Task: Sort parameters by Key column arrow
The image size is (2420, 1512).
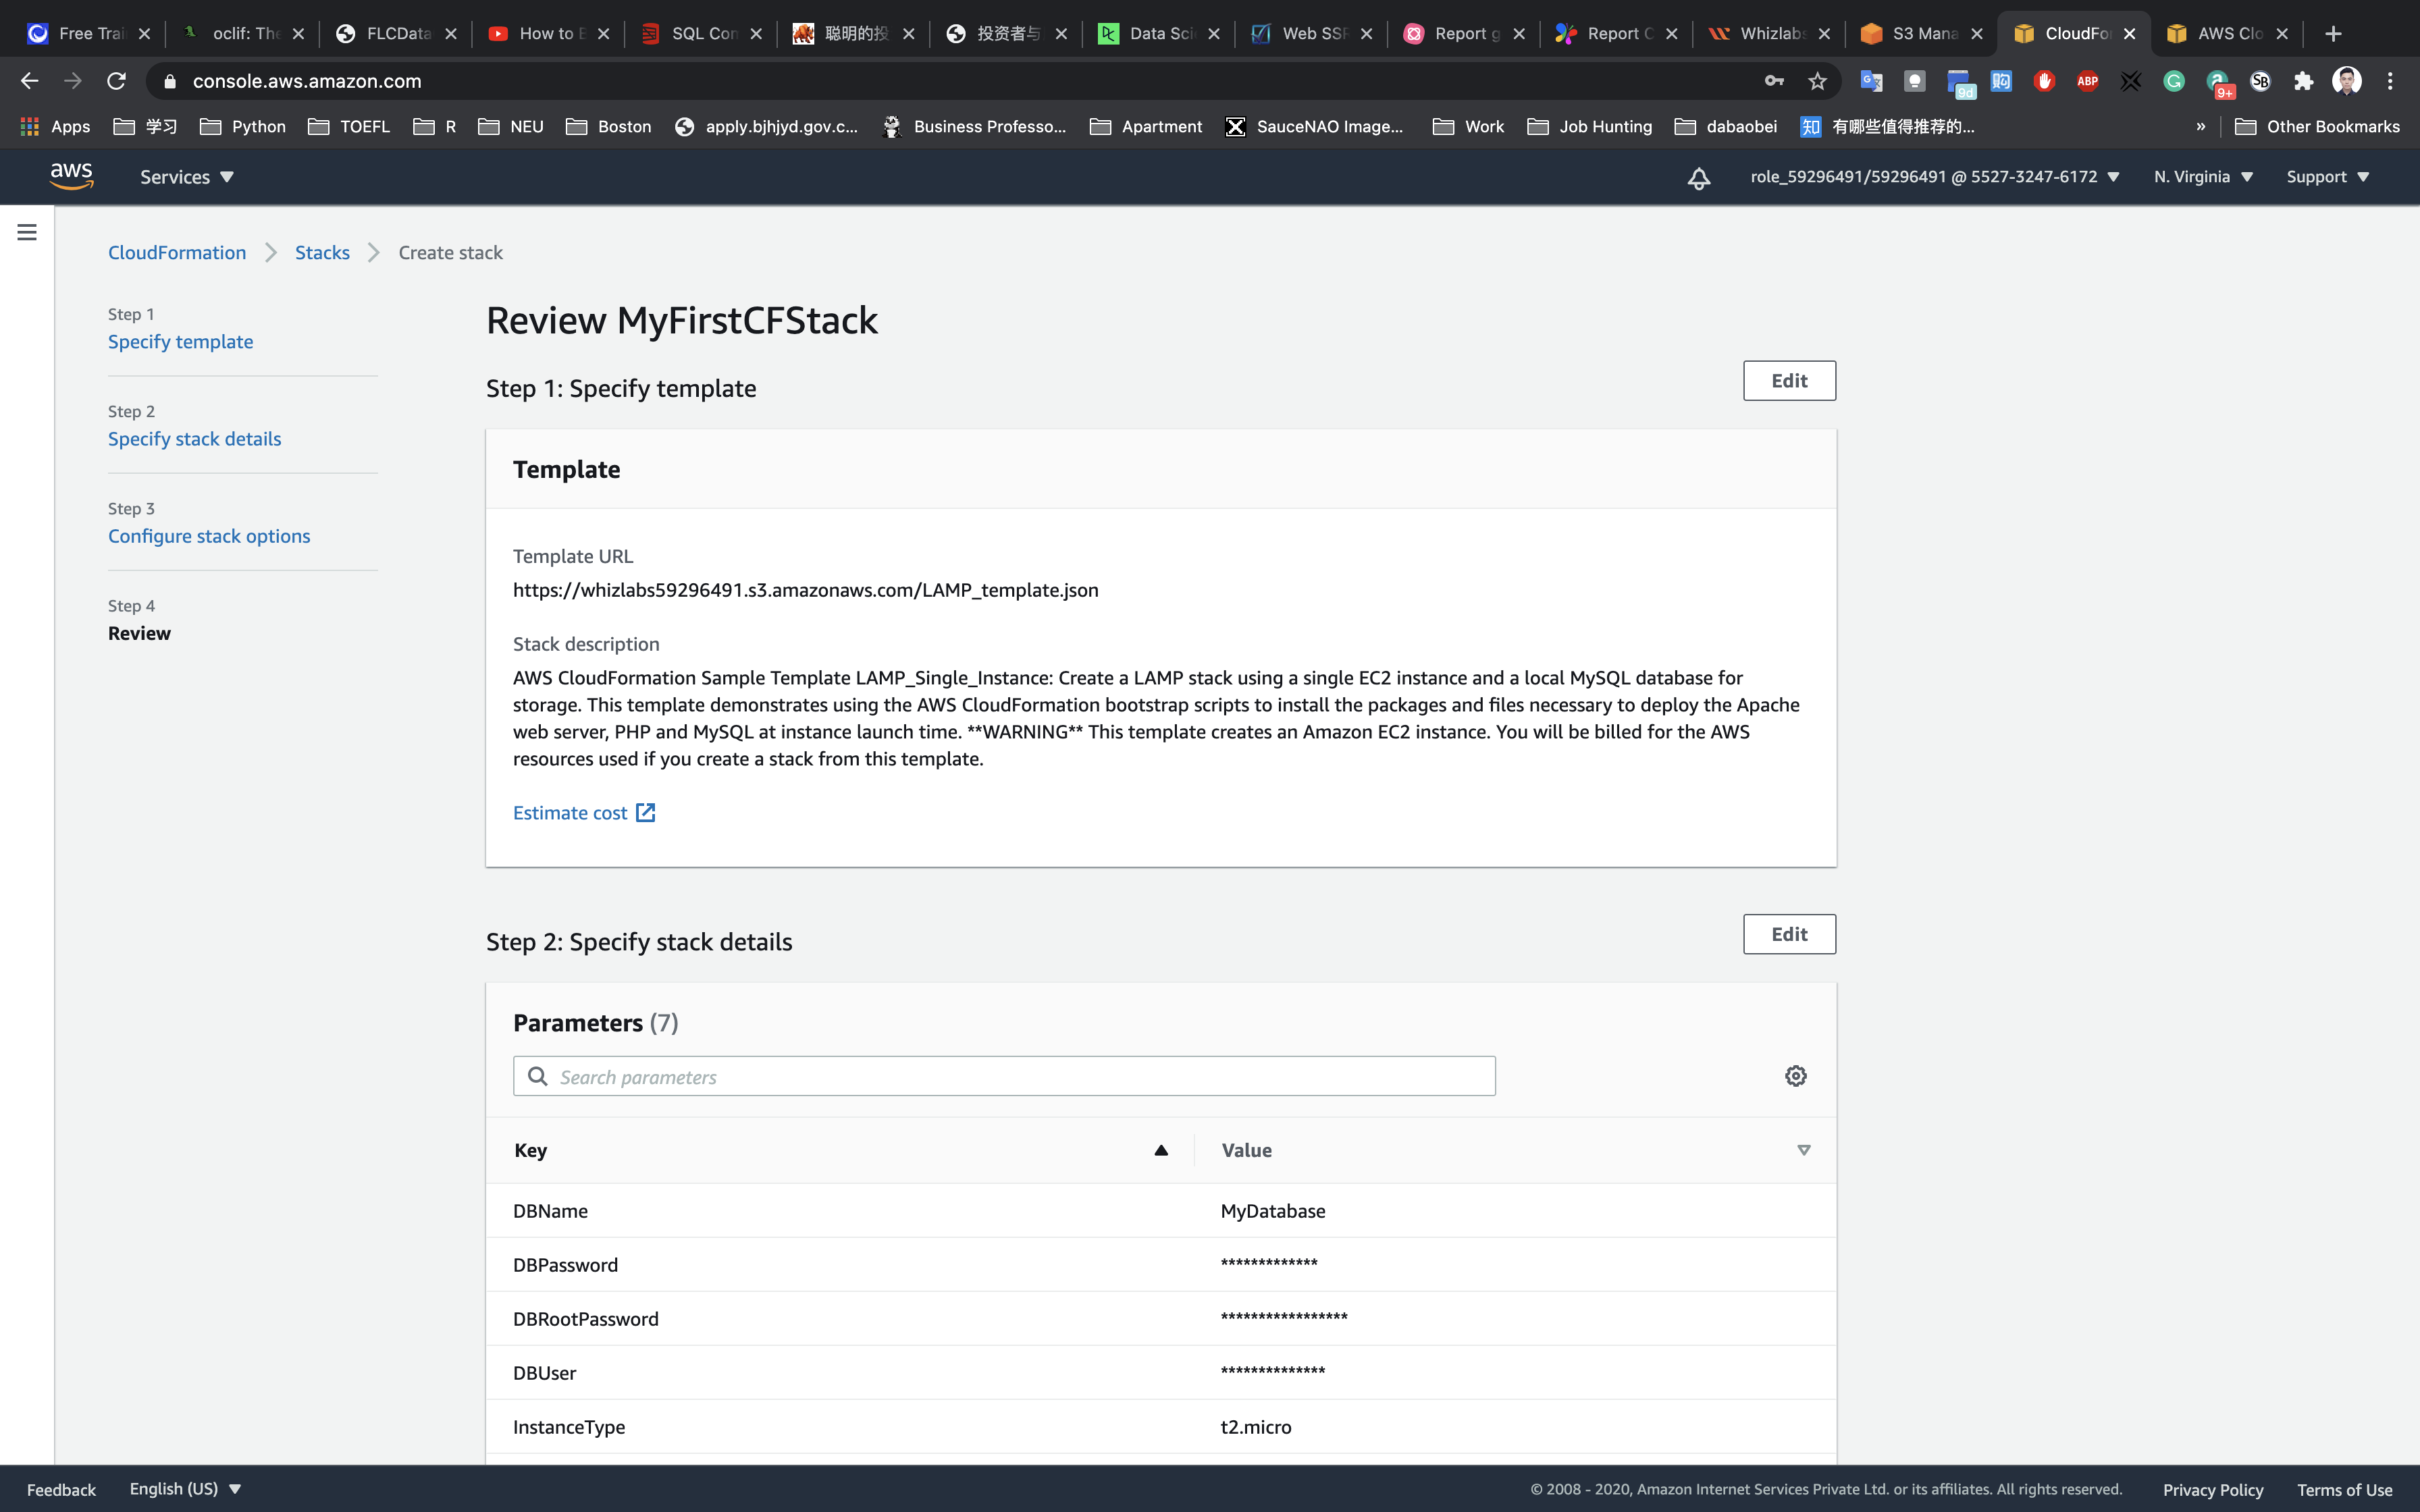Action: pos(1160,1150)
